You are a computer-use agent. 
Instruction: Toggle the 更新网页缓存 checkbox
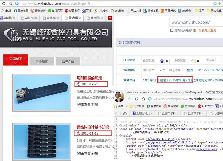(x=172, y=30)
